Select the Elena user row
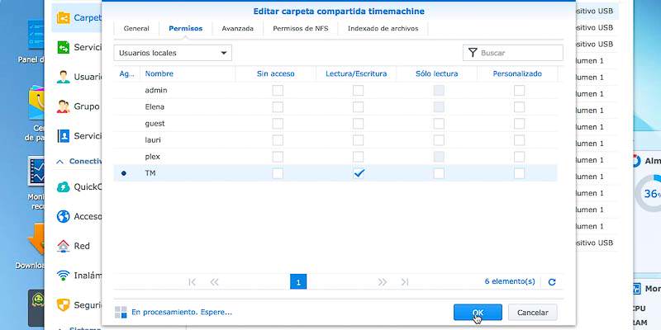The width and height of the screenshot is (661, 330). [335, 107]
